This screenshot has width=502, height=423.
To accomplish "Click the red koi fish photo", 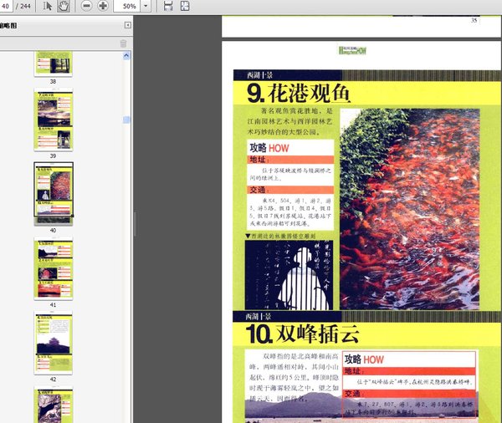I will [409, 209].
